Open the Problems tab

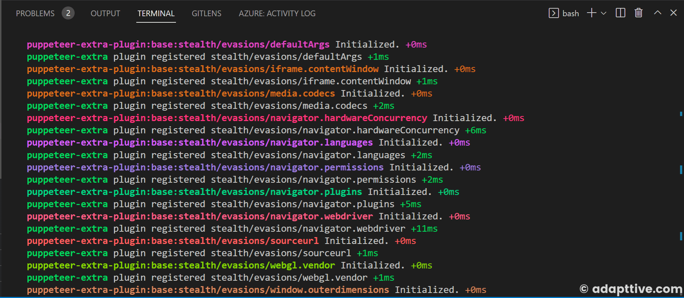click(x=35, y=13)
